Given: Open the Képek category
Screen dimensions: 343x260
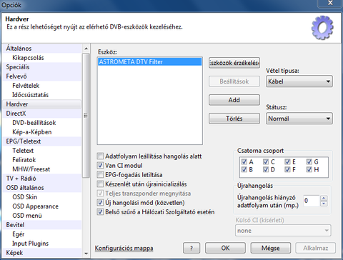Looking at the screenshot, I should click(x=41, y=253).
